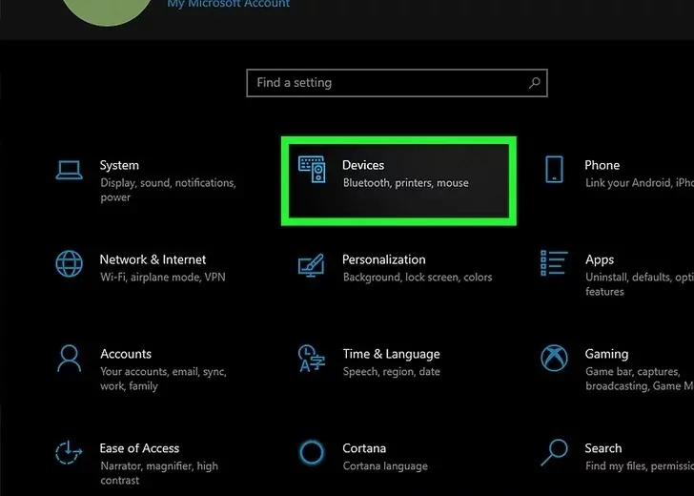Open the Apps list icon
The width and height of the screenshot is (694, 496).
click(x=554, y=264)
